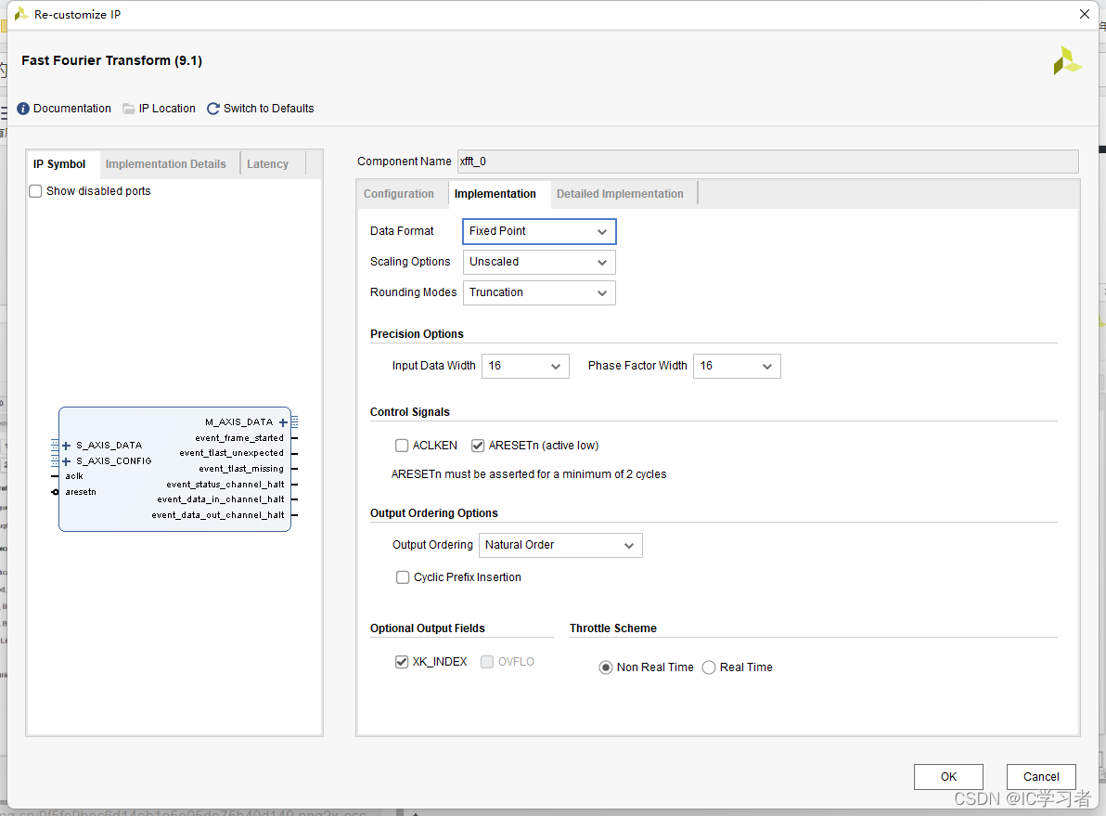Select Non Real Time throttle scheme
1106x816 pixels.
click(x=605, y=667)
